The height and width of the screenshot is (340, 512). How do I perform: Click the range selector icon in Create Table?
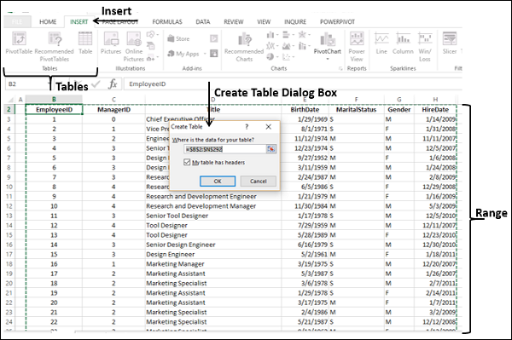[271, 149]
